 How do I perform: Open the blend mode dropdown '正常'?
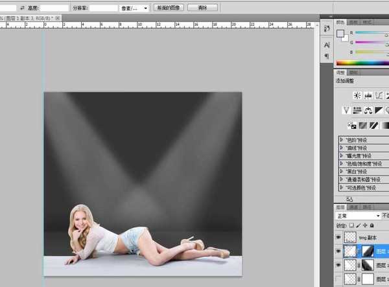pyautogui.click(x=358, y=216)
